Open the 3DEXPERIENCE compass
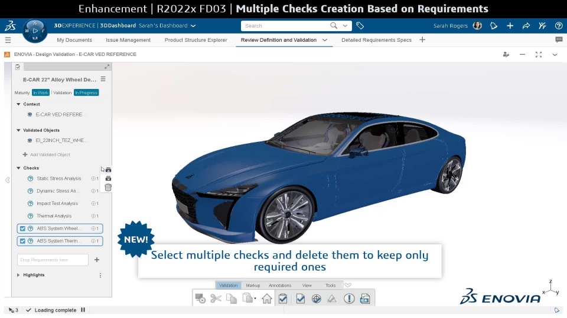 (x=35, y=31)
